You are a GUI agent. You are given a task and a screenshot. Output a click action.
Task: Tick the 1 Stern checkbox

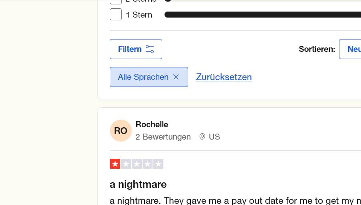pos(116,15)
